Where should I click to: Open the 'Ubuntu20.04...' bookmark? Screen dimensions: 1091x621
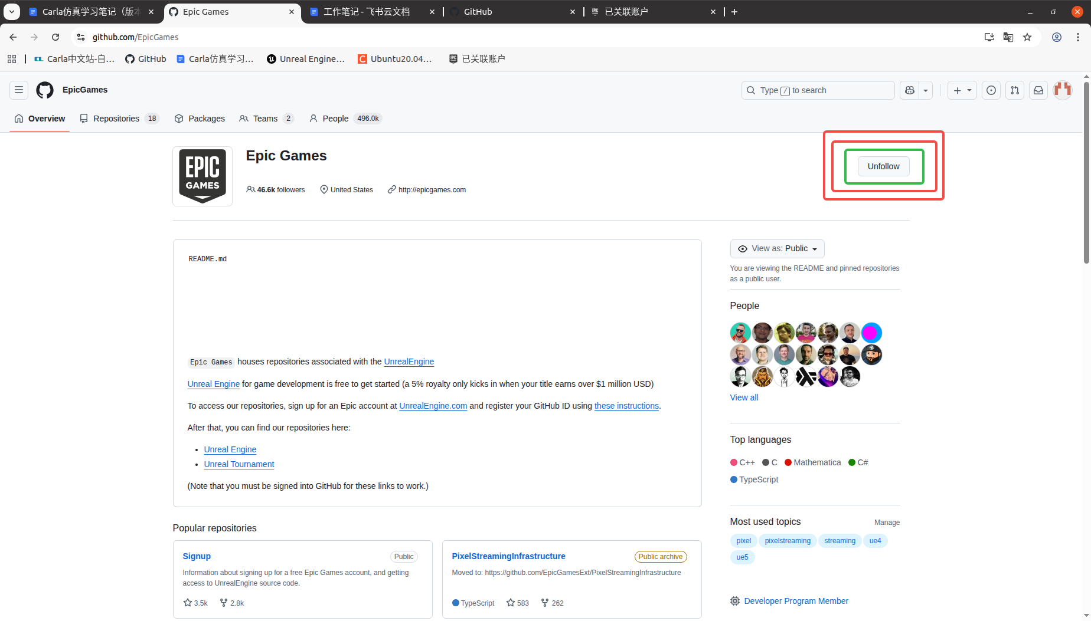[x=395, y=59]
